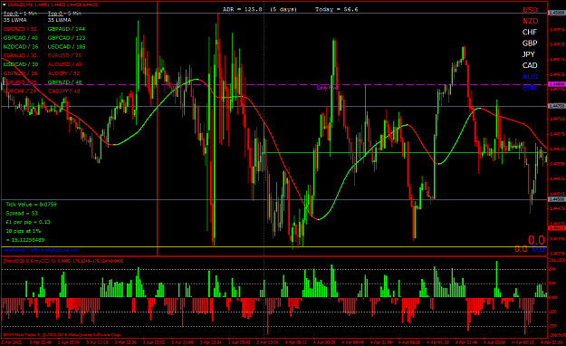Click the chart menu triangle beside EURNZD,M1
Screen dimensions: 566x346
(4, 5)
